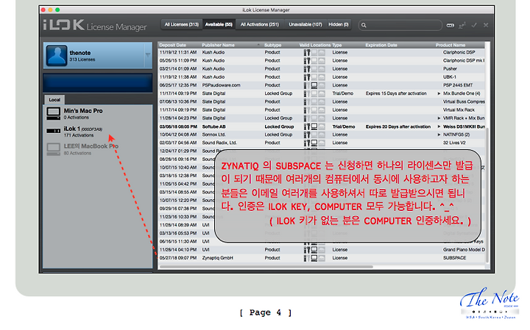Expand the Mix Bundle One (4) group
Image resolution: width=530 pixels, height=330 pixels.
[x=439, y=93]
